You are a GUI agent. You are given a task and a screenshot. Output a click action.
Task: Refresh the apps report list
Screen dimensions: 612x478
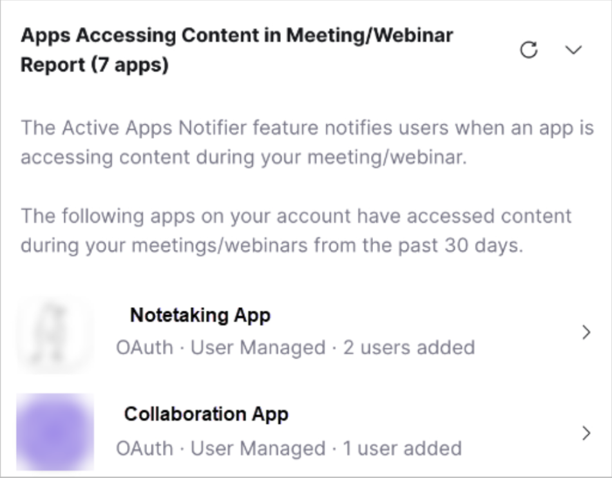(528, 50)
